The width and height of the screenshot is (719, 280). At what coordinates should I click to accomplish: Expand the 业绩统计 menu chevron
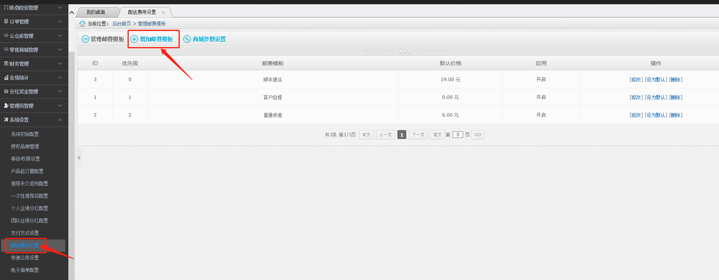point(60,78)
